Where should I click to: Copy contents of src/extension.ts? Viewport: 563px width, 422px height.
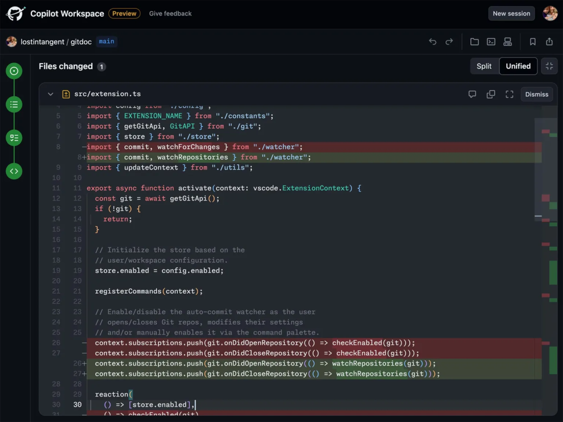click(x=491, y=94)
